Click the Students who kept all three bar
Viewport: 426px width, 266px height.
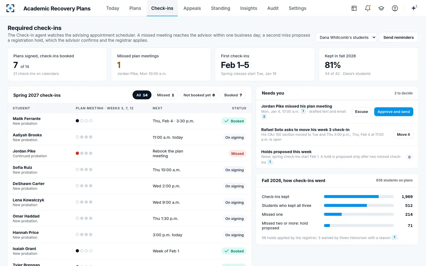[x=359, y=205]
